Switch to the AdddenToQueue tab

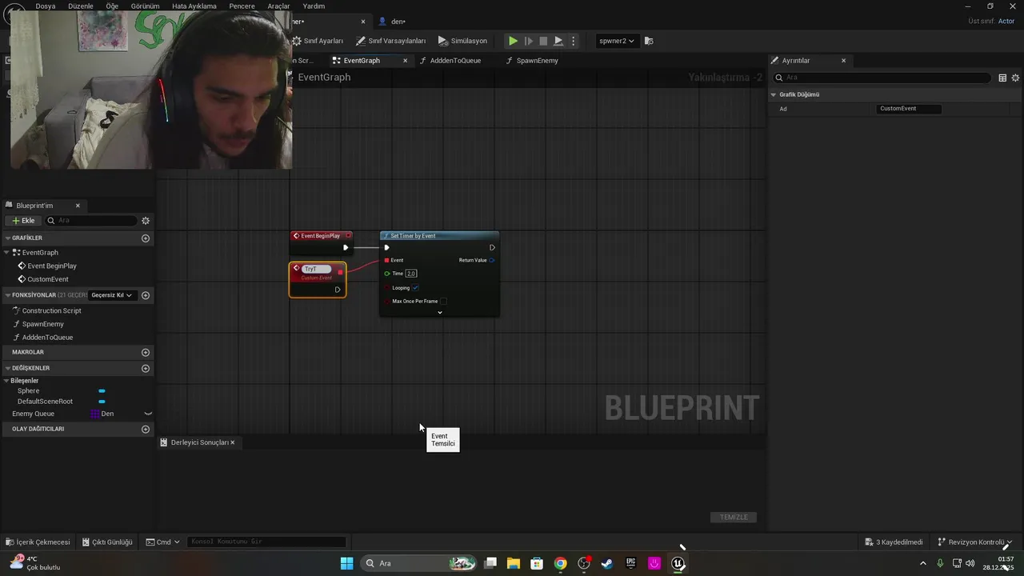tap(455, 61)
